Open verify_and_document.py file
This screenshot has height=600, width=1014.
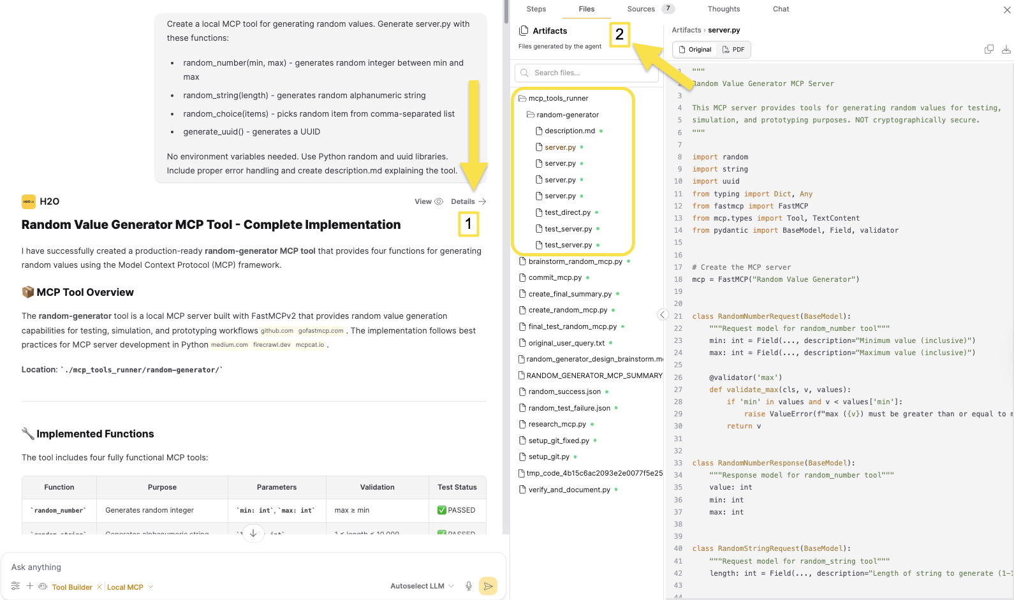[568, 490]
